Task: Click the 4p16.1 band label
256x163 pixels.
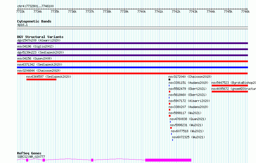Action: pyautogui.click(x=22, y=25)
